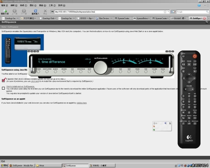Click the Now Playing music note button on the remote
210x168 pixels.
tap(183, 123)
